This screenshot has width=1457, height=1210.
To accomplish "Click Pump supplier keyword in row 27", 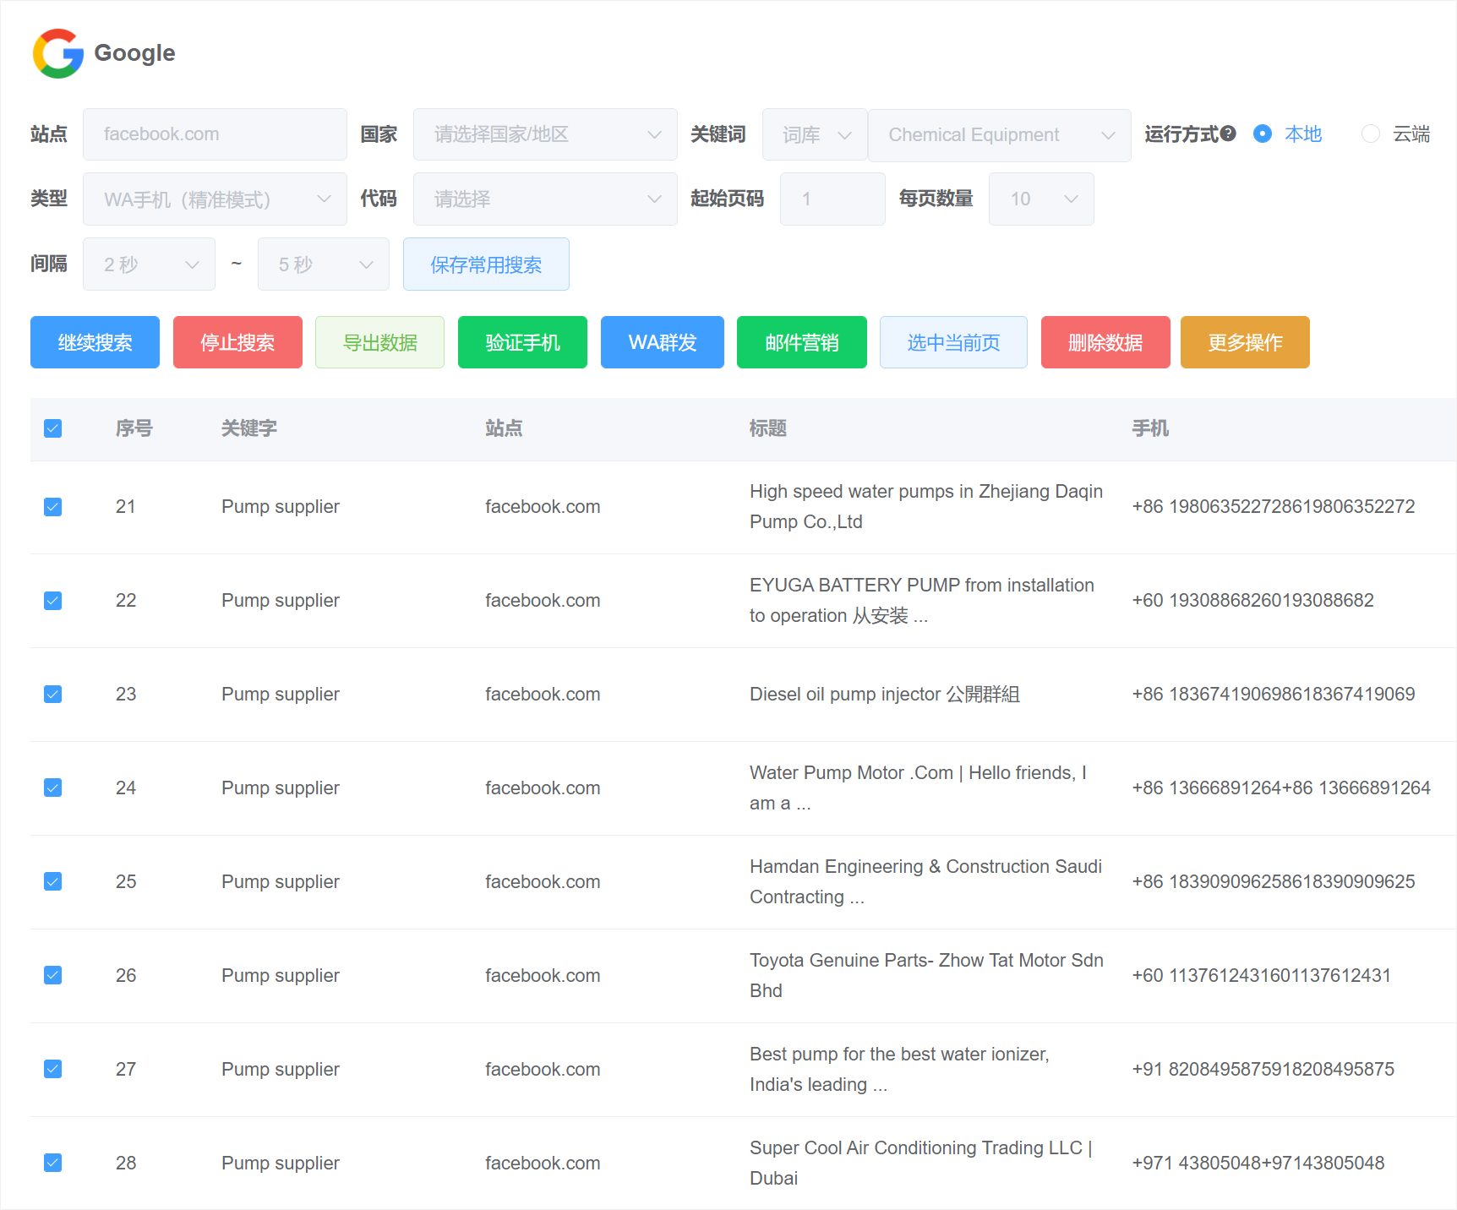I will [x=281, y=1070].
